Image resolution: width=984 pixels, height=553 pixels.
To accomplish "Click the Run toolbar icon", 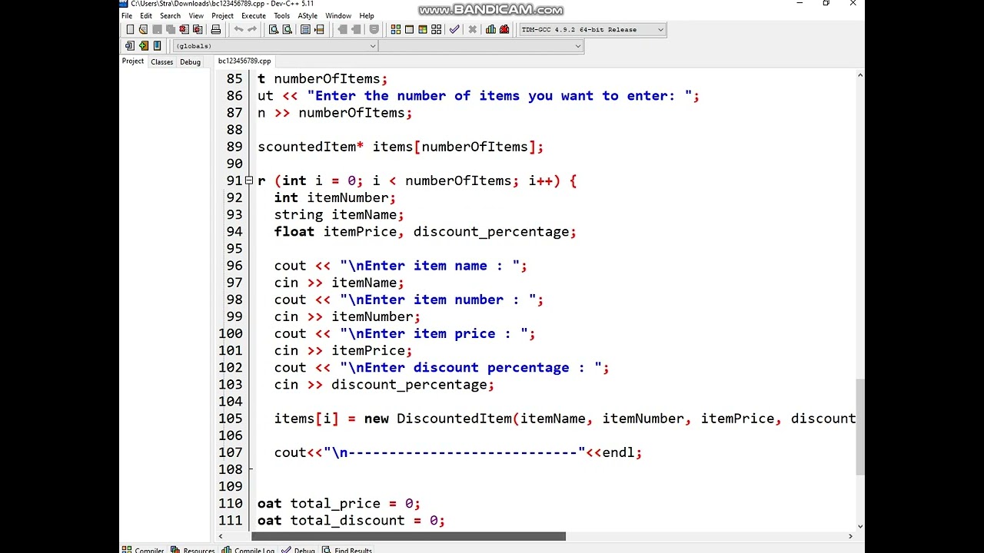I will (410, 29).
